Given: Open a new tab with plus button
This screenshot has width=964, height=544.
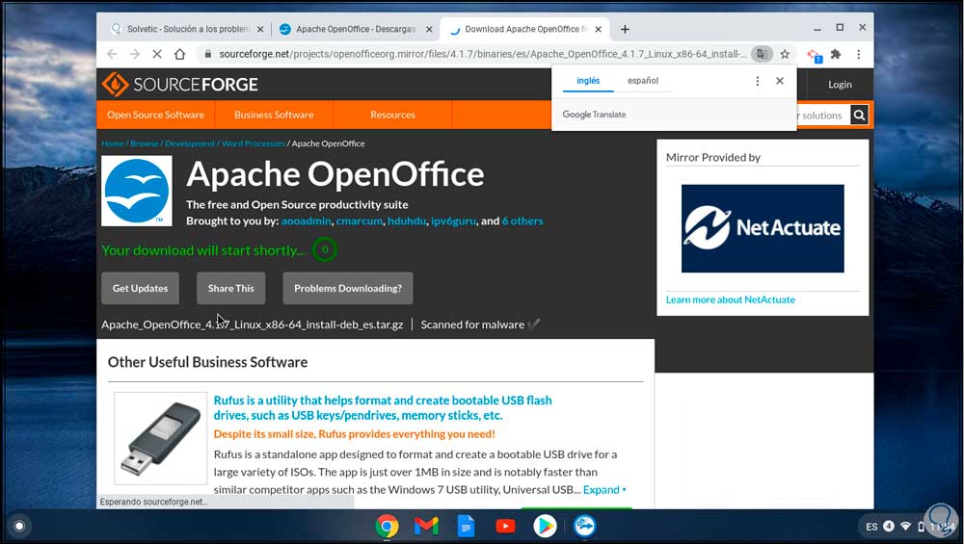Looking at the screenshot, I should tap(625, 29).
